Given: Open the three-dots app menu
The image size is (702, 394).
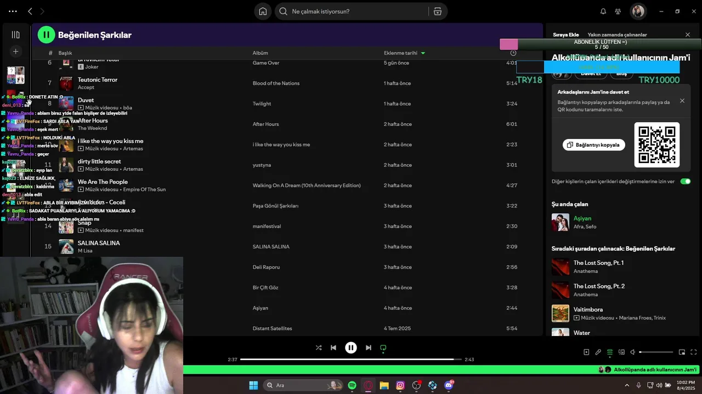Looking at the screenshot, I should (13, 11).
